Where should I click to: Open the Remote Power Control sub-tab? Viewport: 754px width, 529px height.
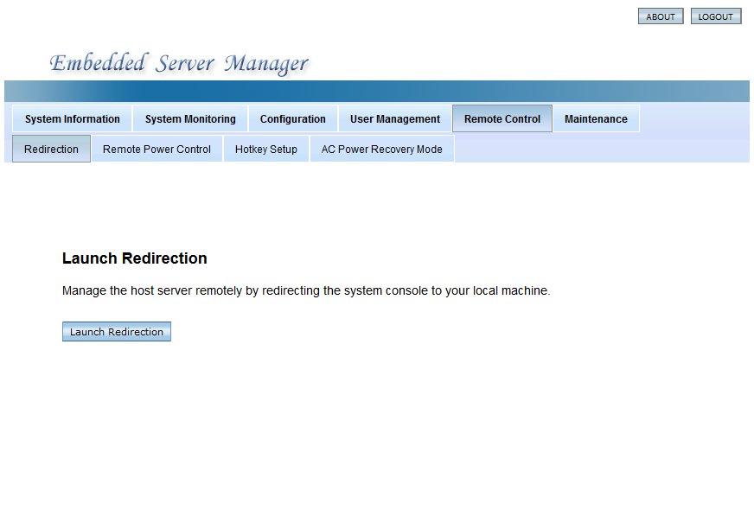click(157, 149)
